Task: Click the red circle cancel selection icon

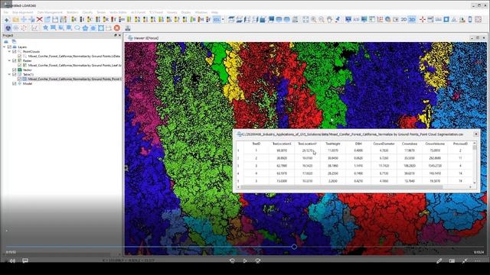Action: point(117,28)
